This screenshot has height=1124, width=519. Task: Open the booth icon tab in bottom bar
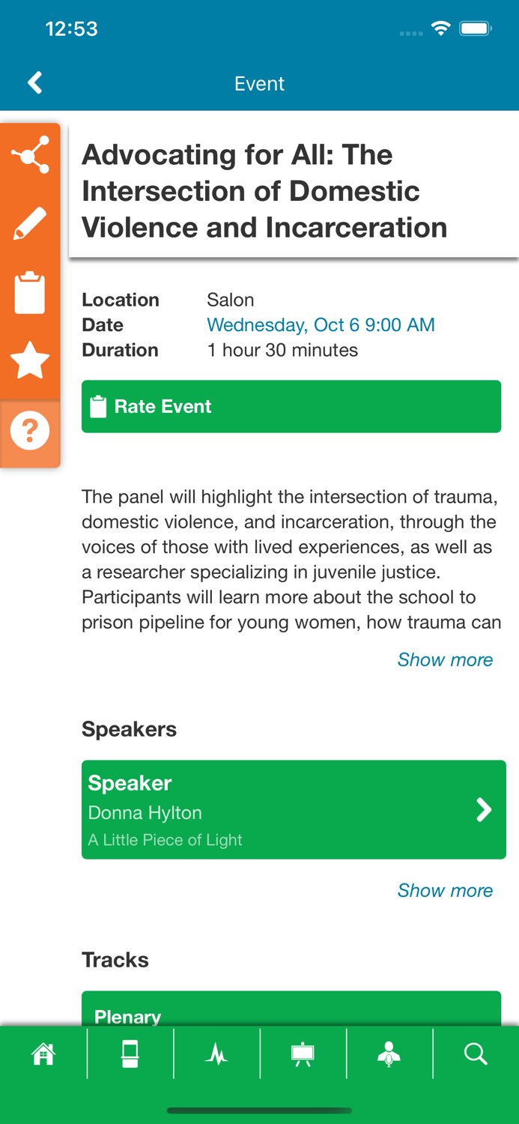tap(130, 1054)
